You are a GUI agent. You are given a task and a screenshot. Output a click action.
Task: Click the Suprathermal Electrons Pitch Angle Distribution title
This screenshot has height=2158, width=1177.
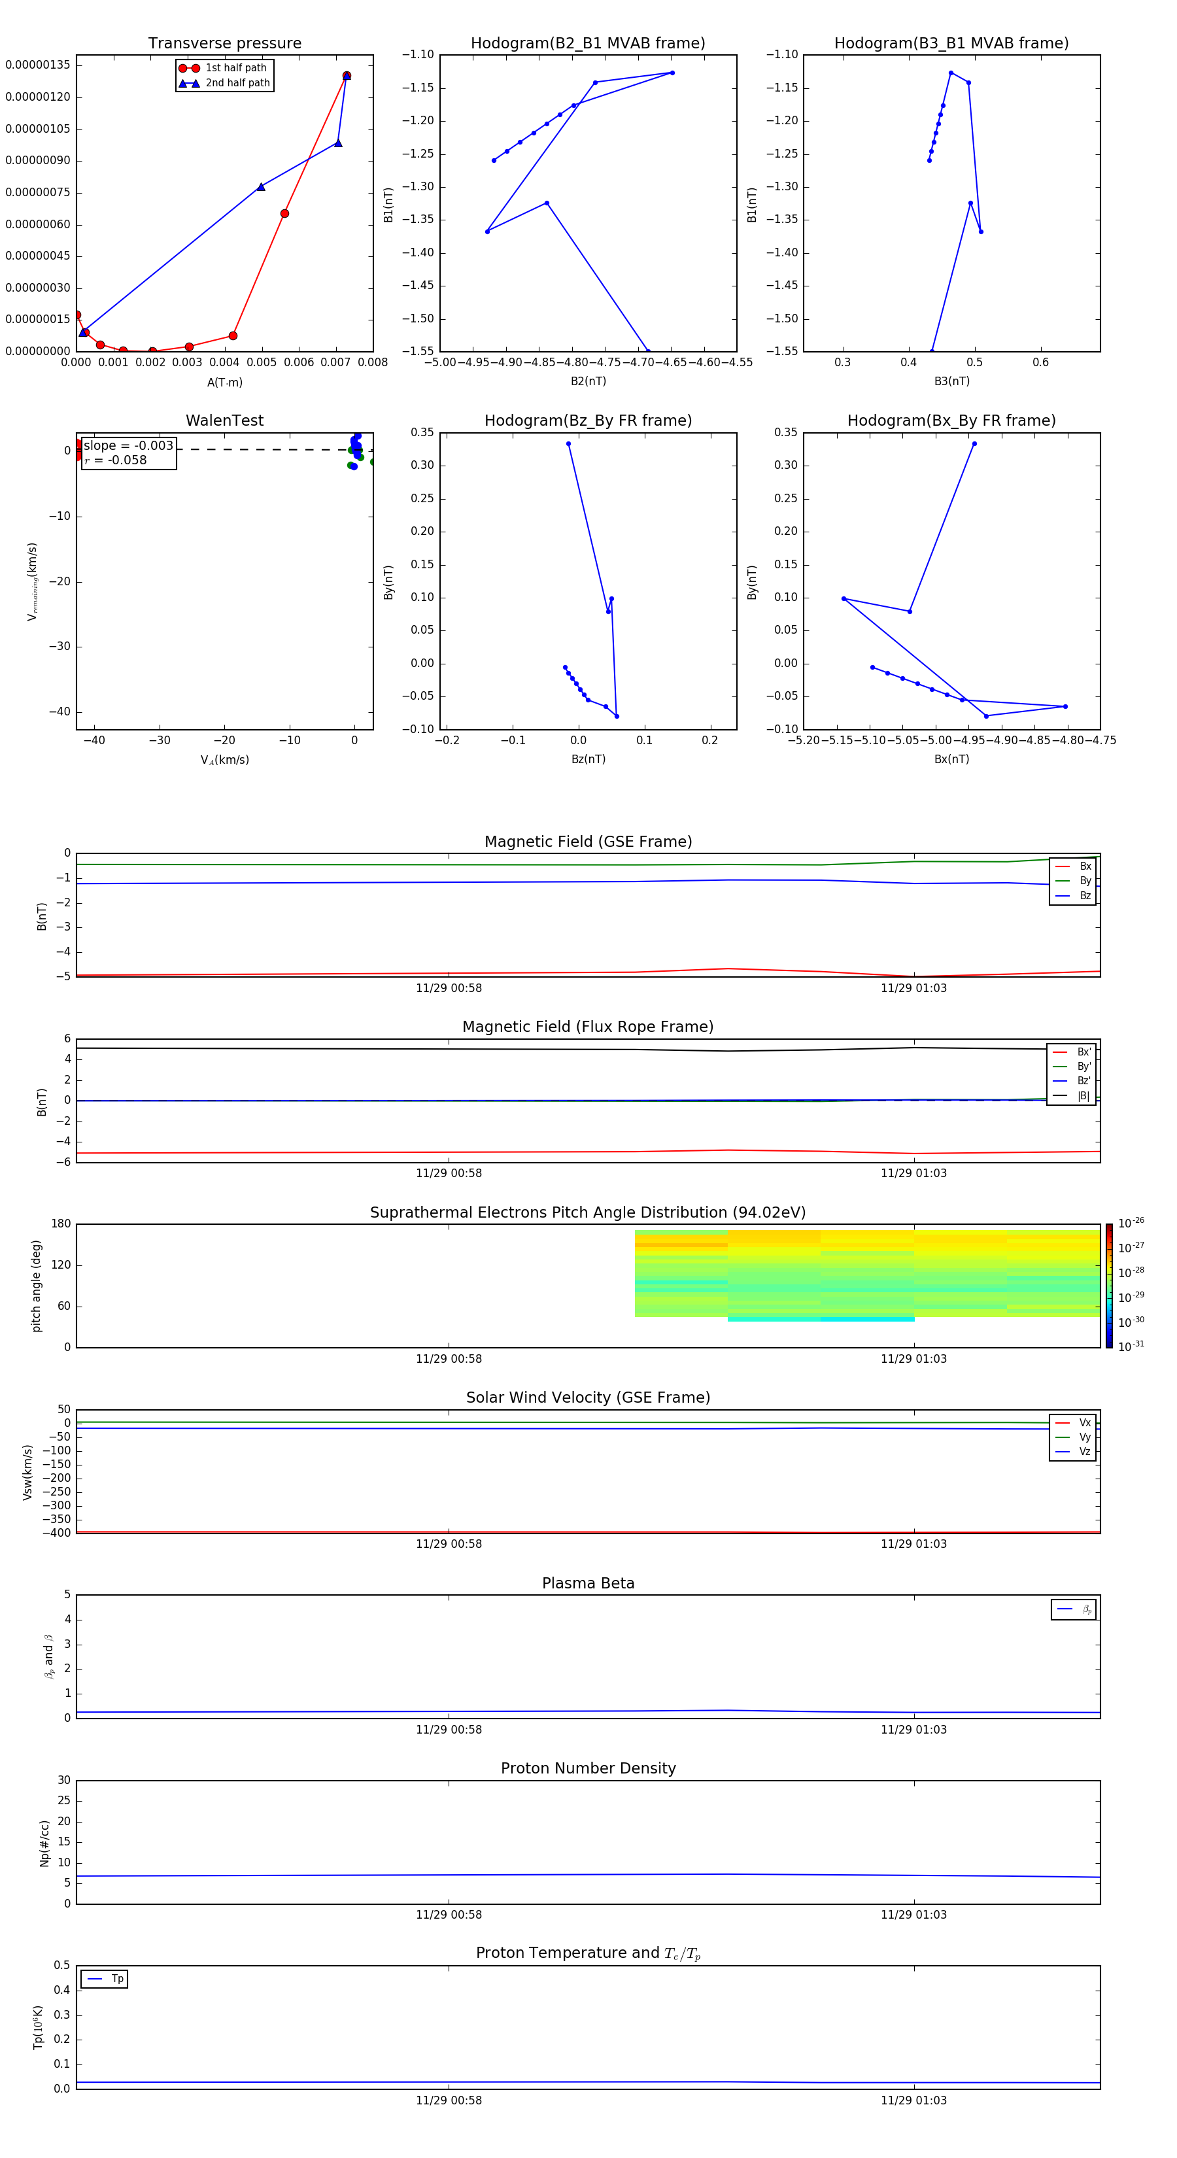click(588, 1213)
